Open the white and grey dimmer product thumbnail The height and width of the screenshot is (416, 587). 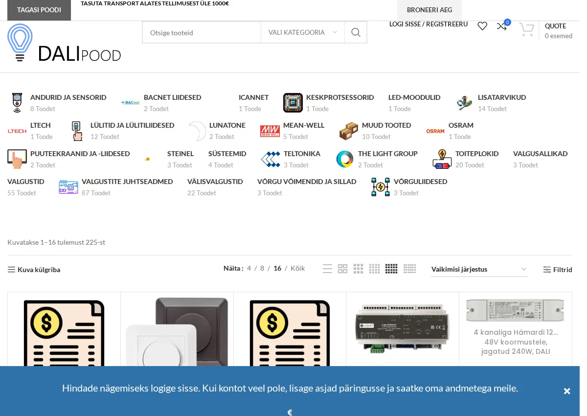click(x=177, y=332)
